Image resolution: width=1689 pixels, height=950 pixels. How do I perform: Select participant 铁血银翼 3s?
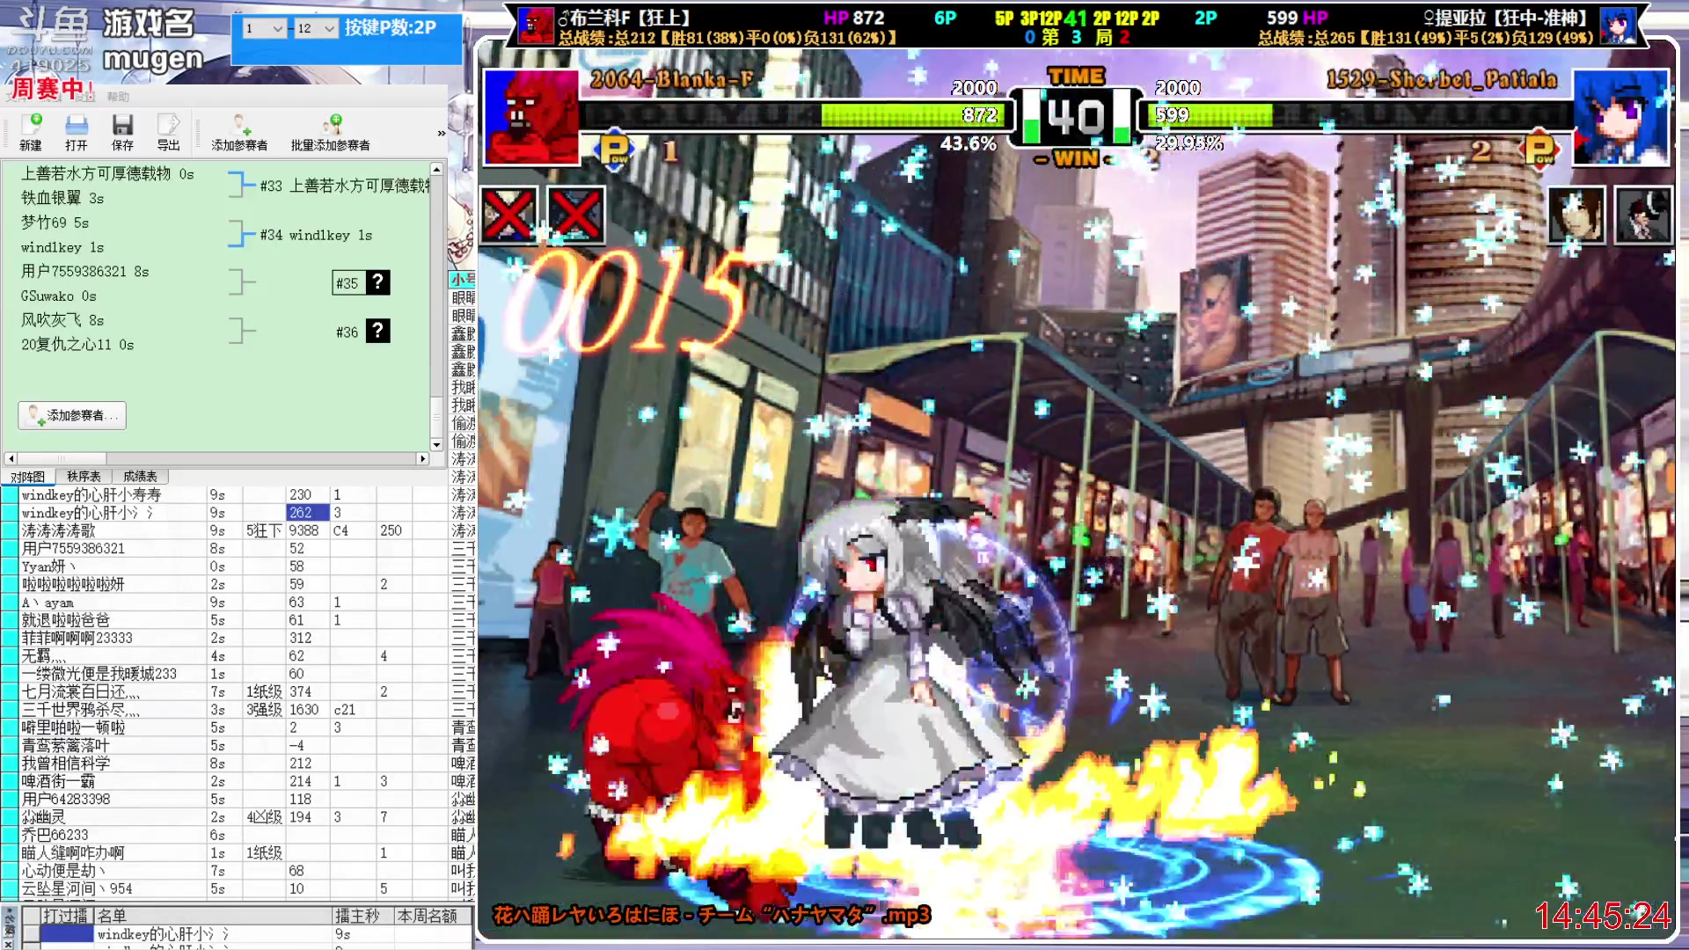62,198
